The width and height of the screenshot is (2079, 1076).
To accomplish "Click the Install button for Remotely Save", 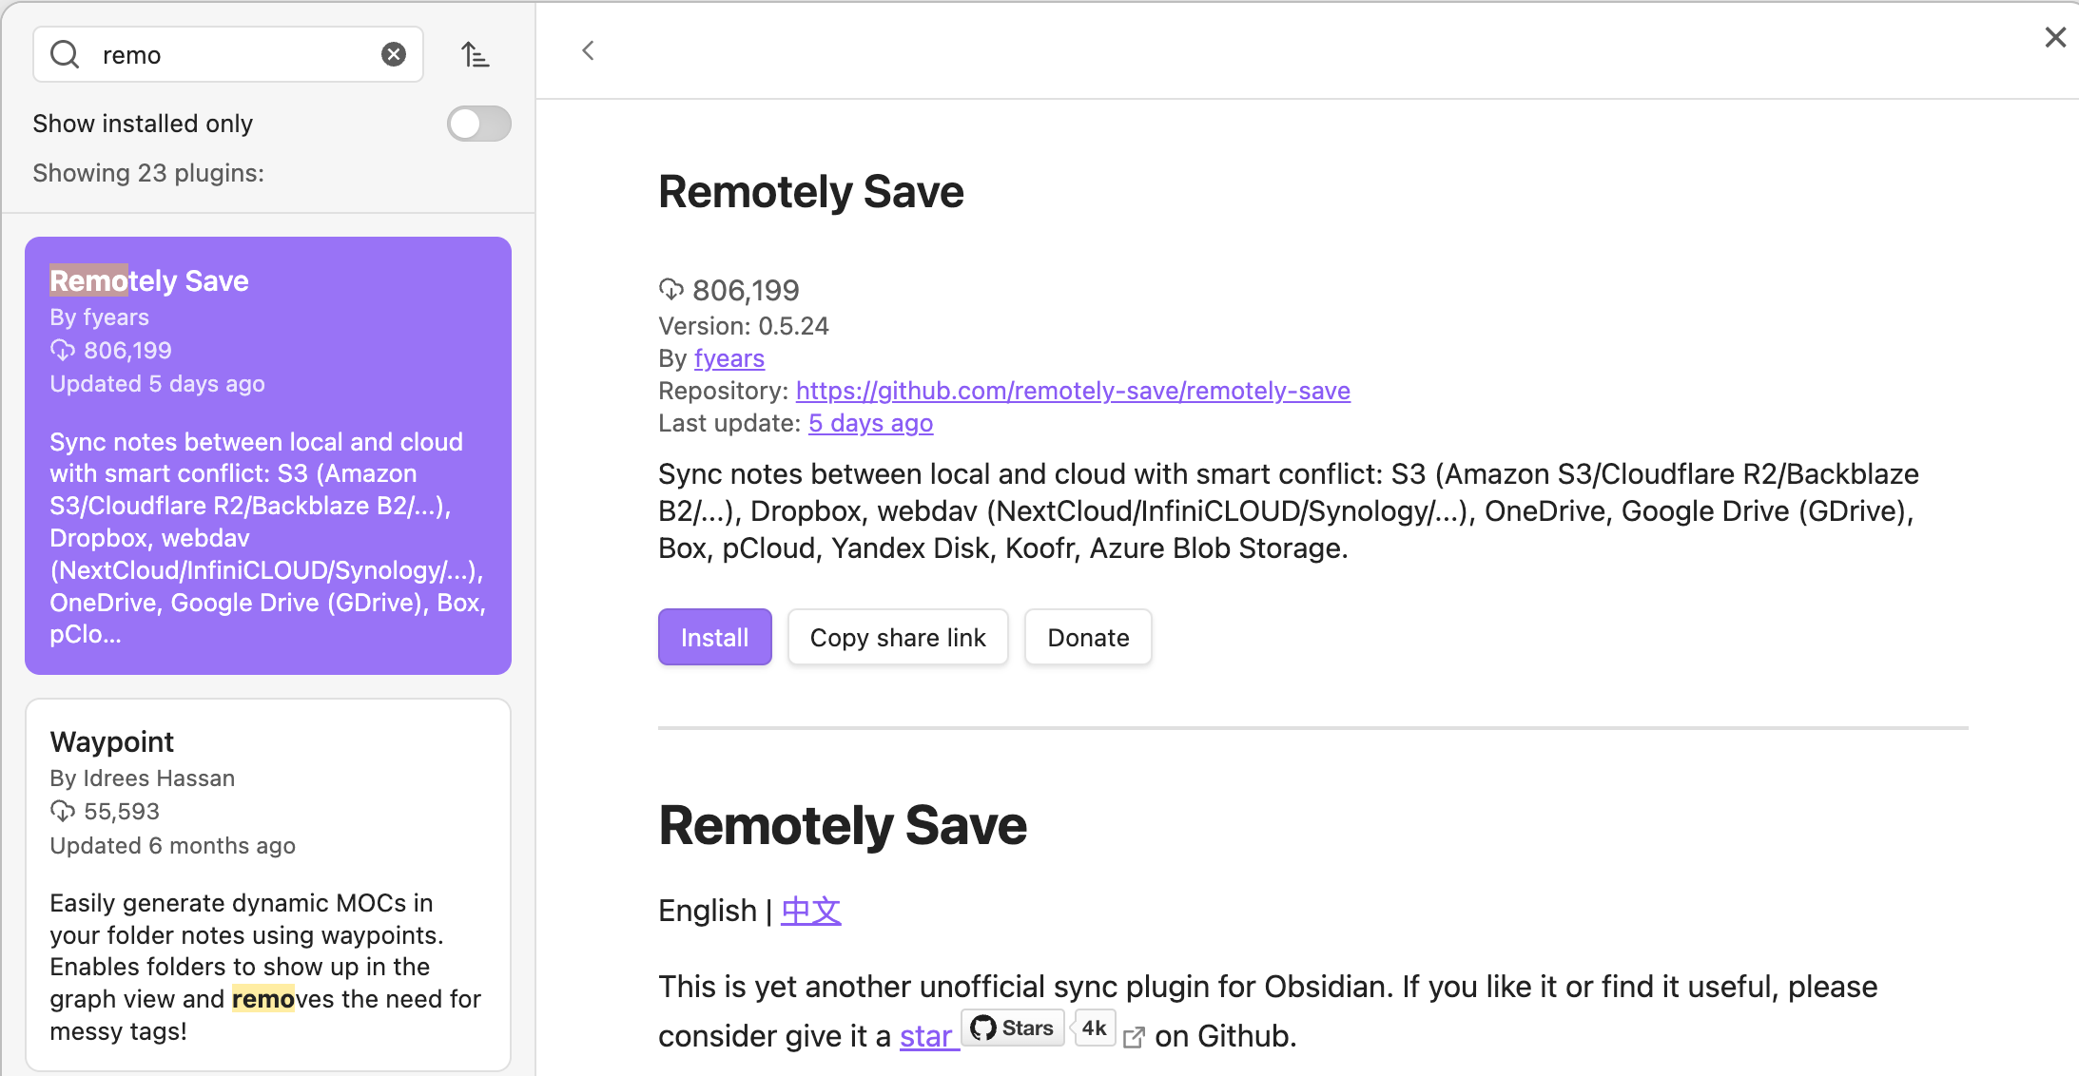I will [x=714, y=636].
